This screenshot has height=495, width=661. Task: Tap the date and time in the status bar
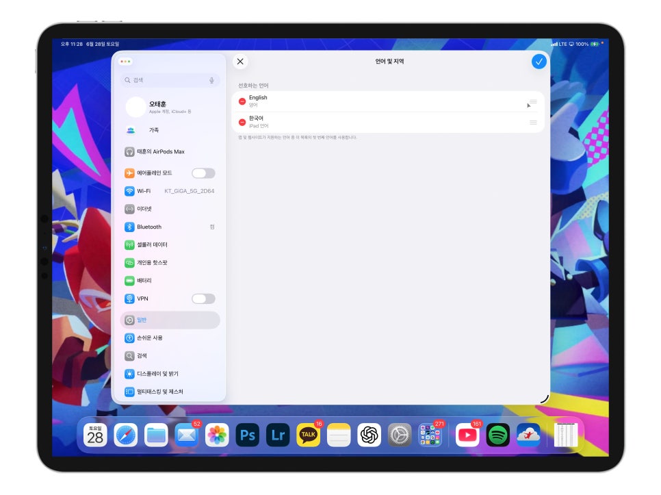point(90,44)
